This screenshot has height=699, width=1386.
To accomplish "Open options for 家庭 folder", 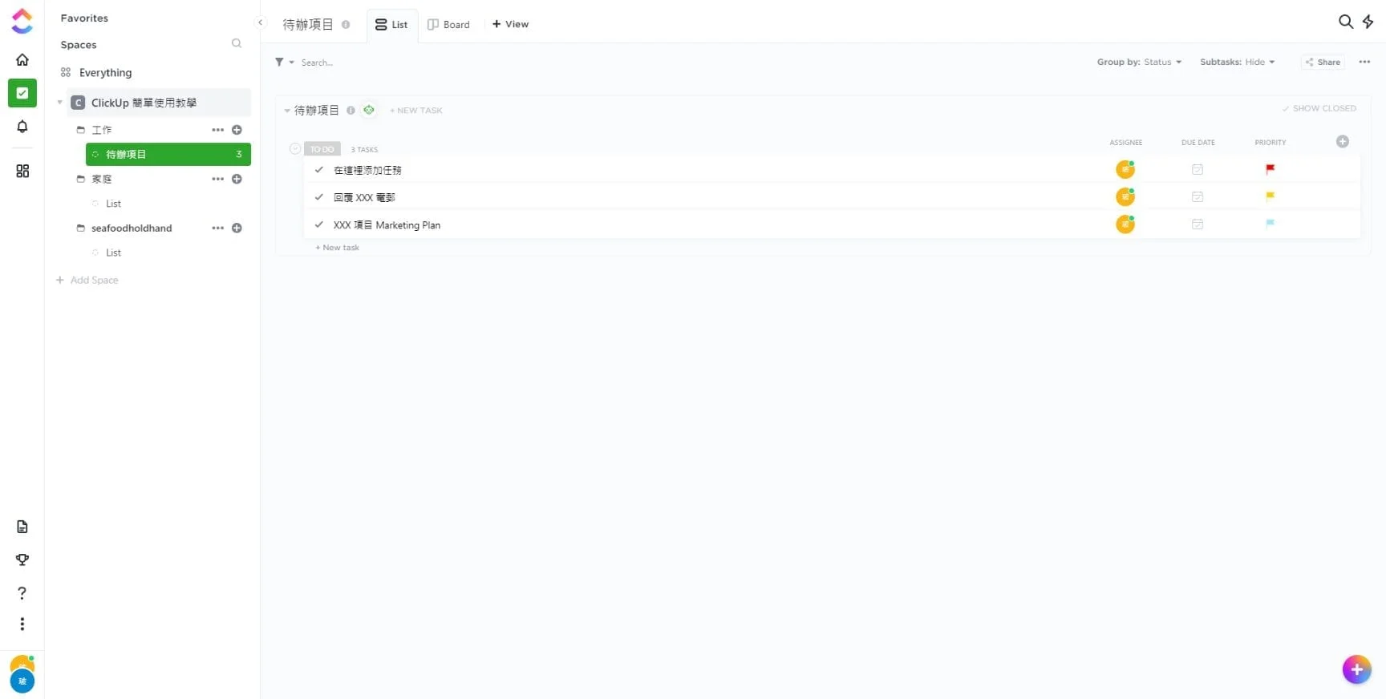I will click(x=217, y=179).
